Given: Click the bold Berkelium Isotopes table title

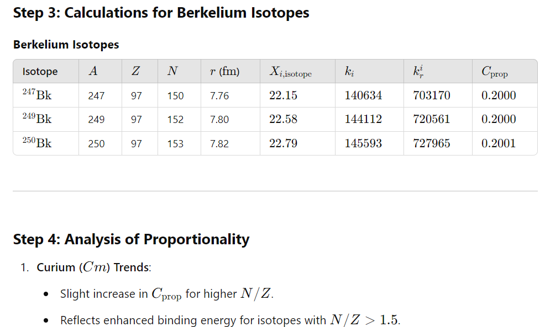Looking at the screenshot, I should (x=66, y=45).
